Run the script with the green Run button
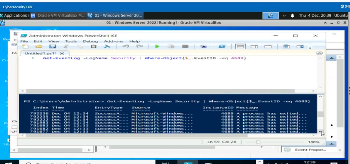The width and height of the screenshot is (350, 164). 157,46
